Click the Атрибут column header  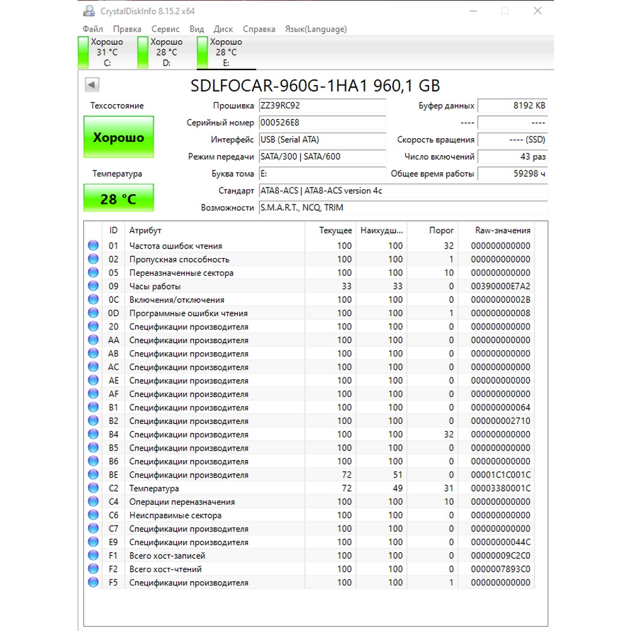pyautogui.click(x=215, y=230)
